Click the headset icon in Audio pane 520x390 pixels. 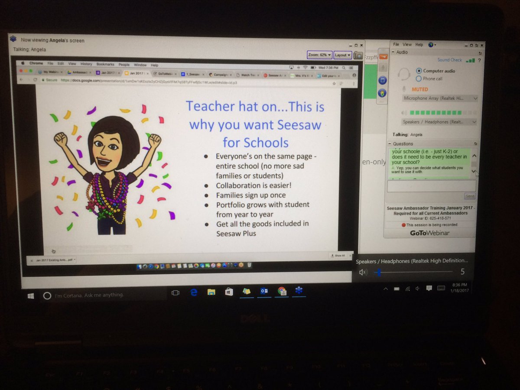pyautogui.click(x=404, y=75)
